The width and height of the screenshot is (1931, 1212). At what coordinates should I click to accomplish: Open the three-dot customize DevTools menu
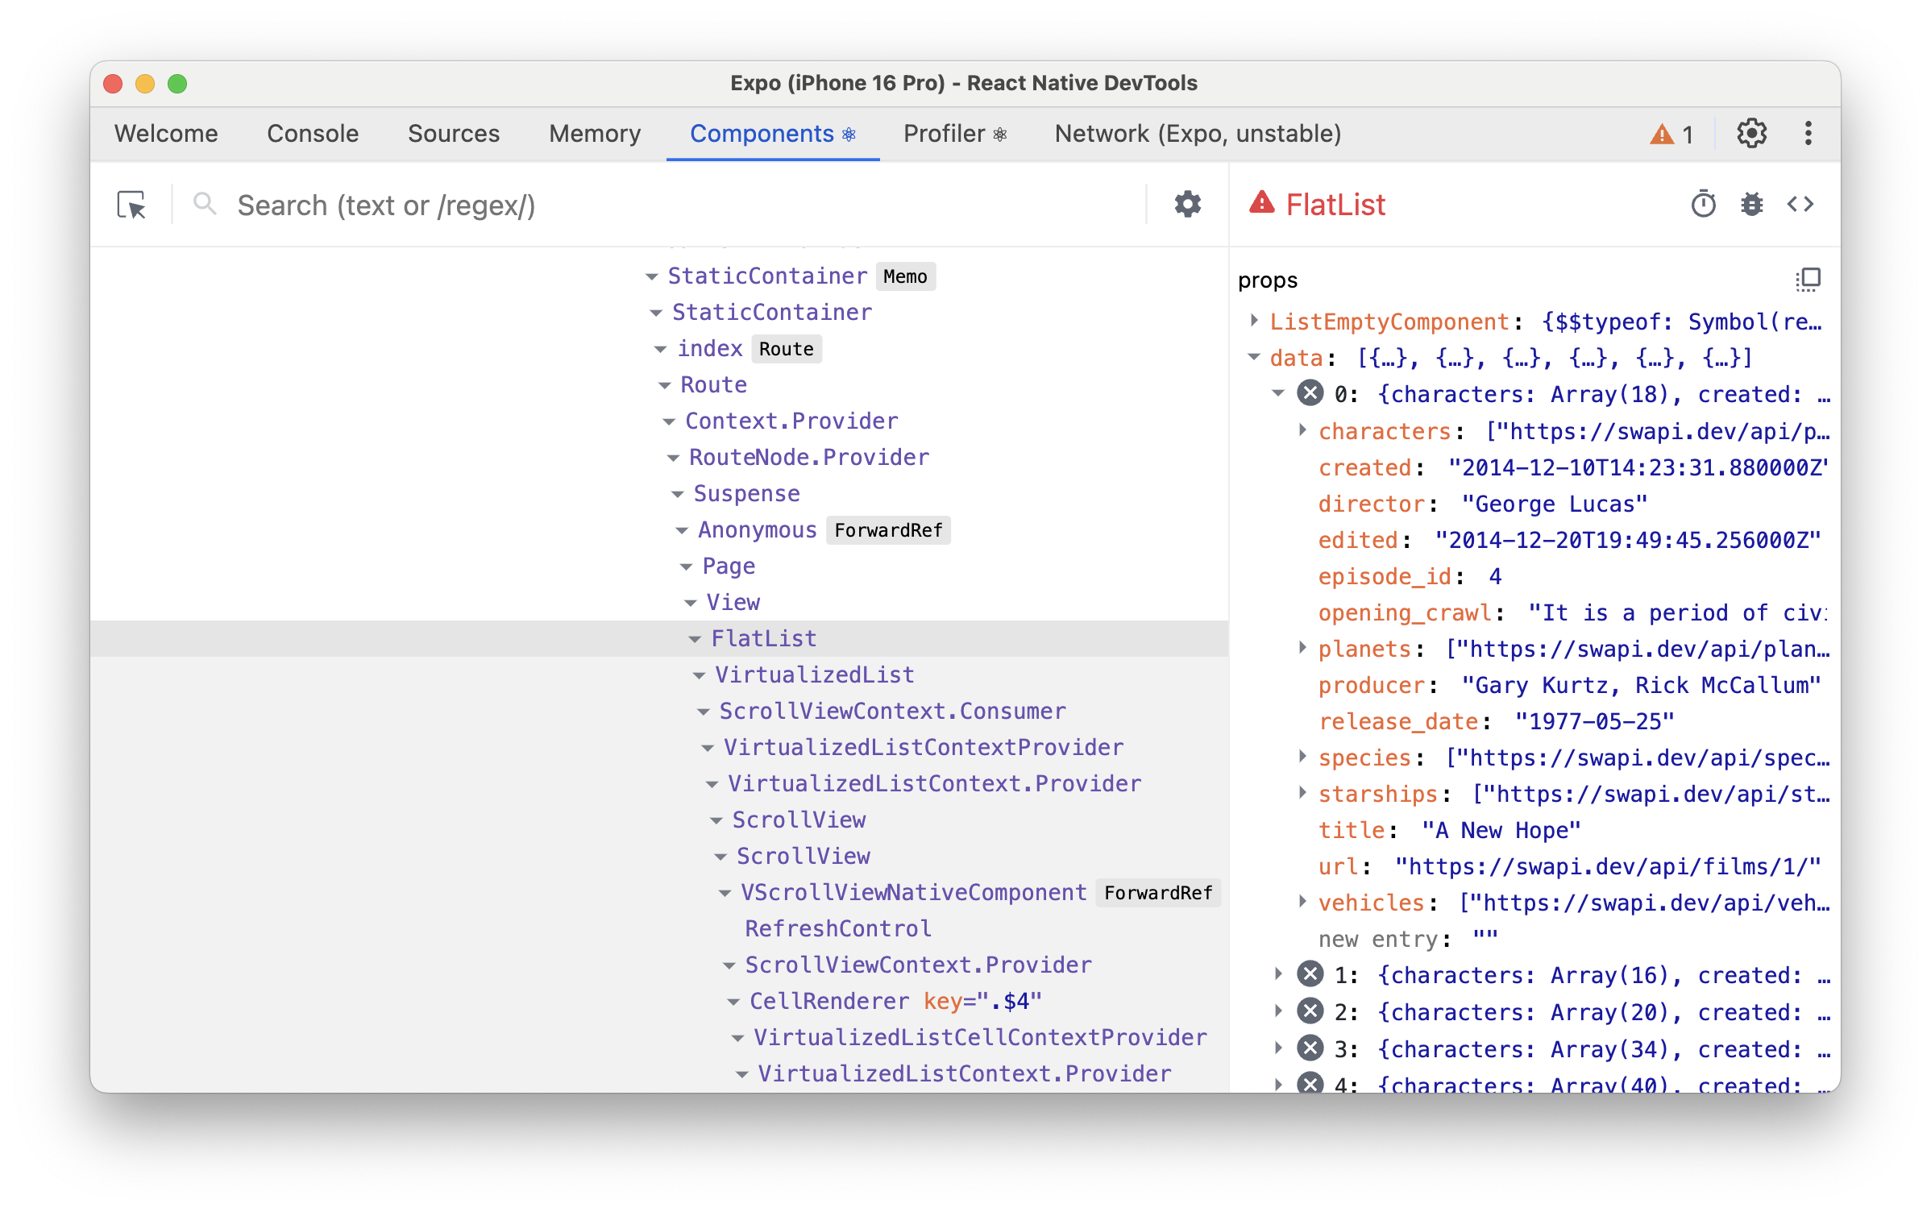coord(1808,133)
